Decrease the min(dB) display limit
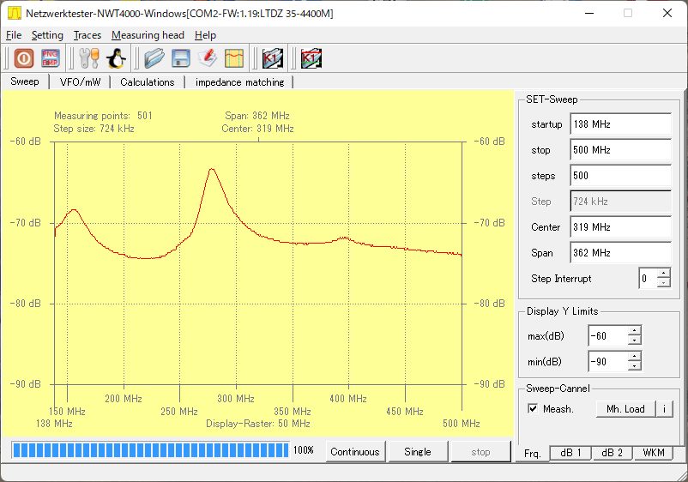 coord(635,366)
